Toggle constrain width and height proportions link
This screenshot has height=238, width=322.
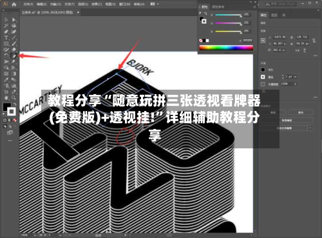[314, 40]
